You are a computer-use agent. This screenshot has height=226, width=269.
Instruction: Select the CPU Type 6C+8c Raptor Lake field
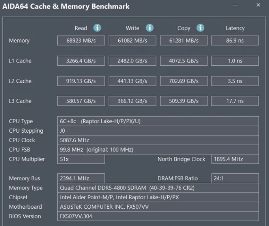coord(158,121)
